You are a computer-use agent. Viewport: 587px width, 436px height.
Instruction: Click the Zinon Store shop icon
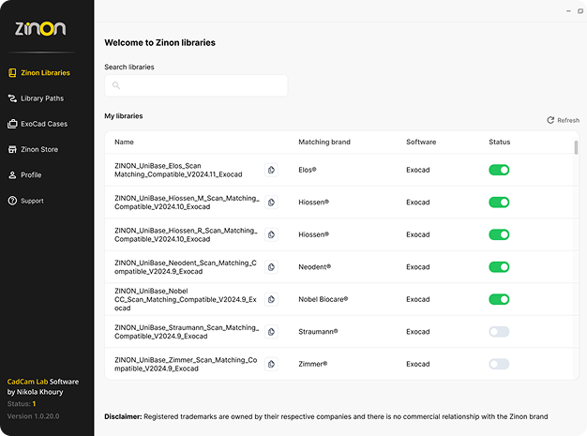click(12, 149)
